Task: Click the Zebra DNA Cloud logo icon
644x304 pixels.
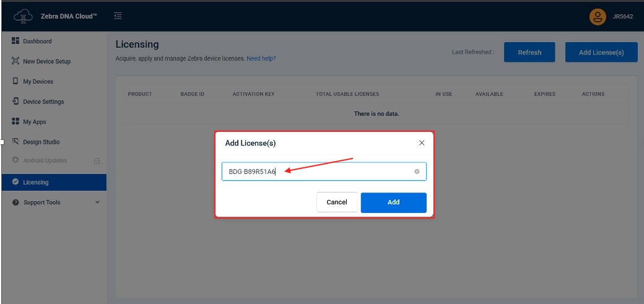Action: point(23,17)
